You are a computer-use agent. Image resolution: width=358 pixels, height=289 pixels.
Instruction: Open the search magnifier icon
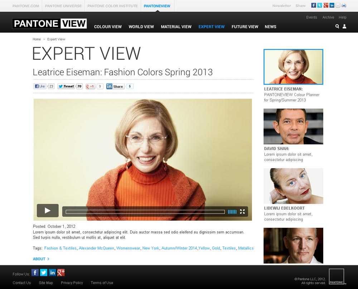coord(337,26)
